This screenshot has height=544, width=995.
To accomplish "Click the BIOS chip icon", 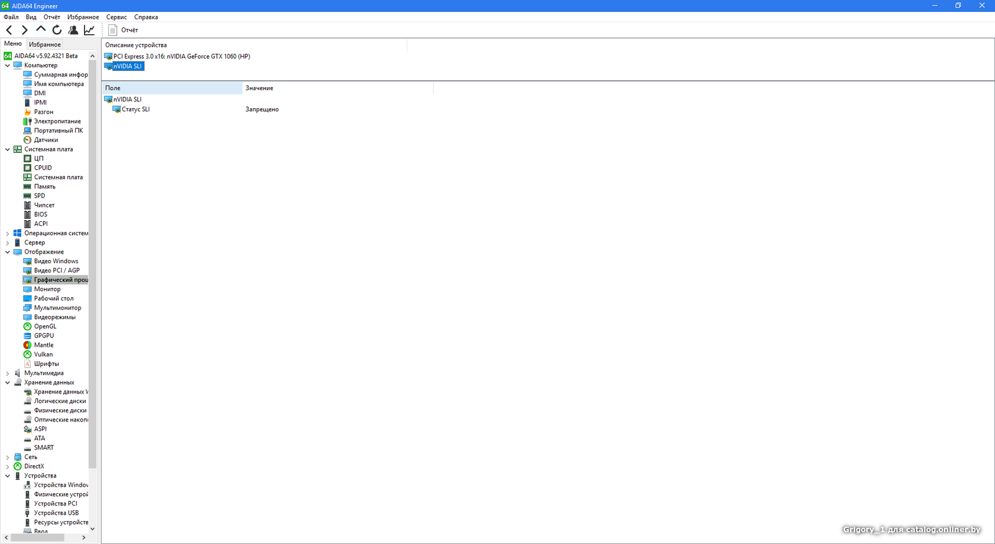I will tap(27, 214).
